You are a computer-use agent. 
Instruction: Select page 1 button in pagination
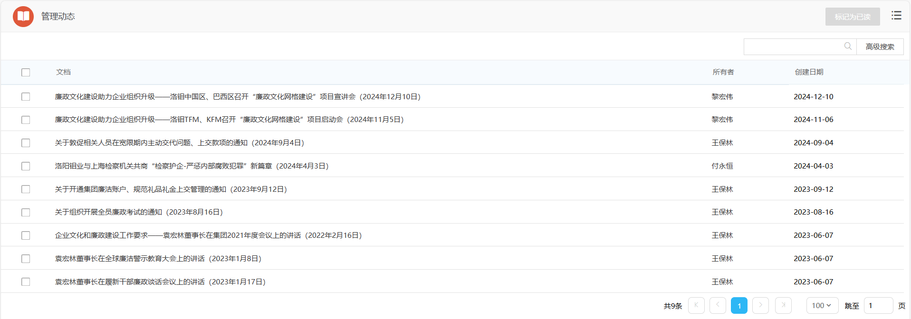coord(739,305)
